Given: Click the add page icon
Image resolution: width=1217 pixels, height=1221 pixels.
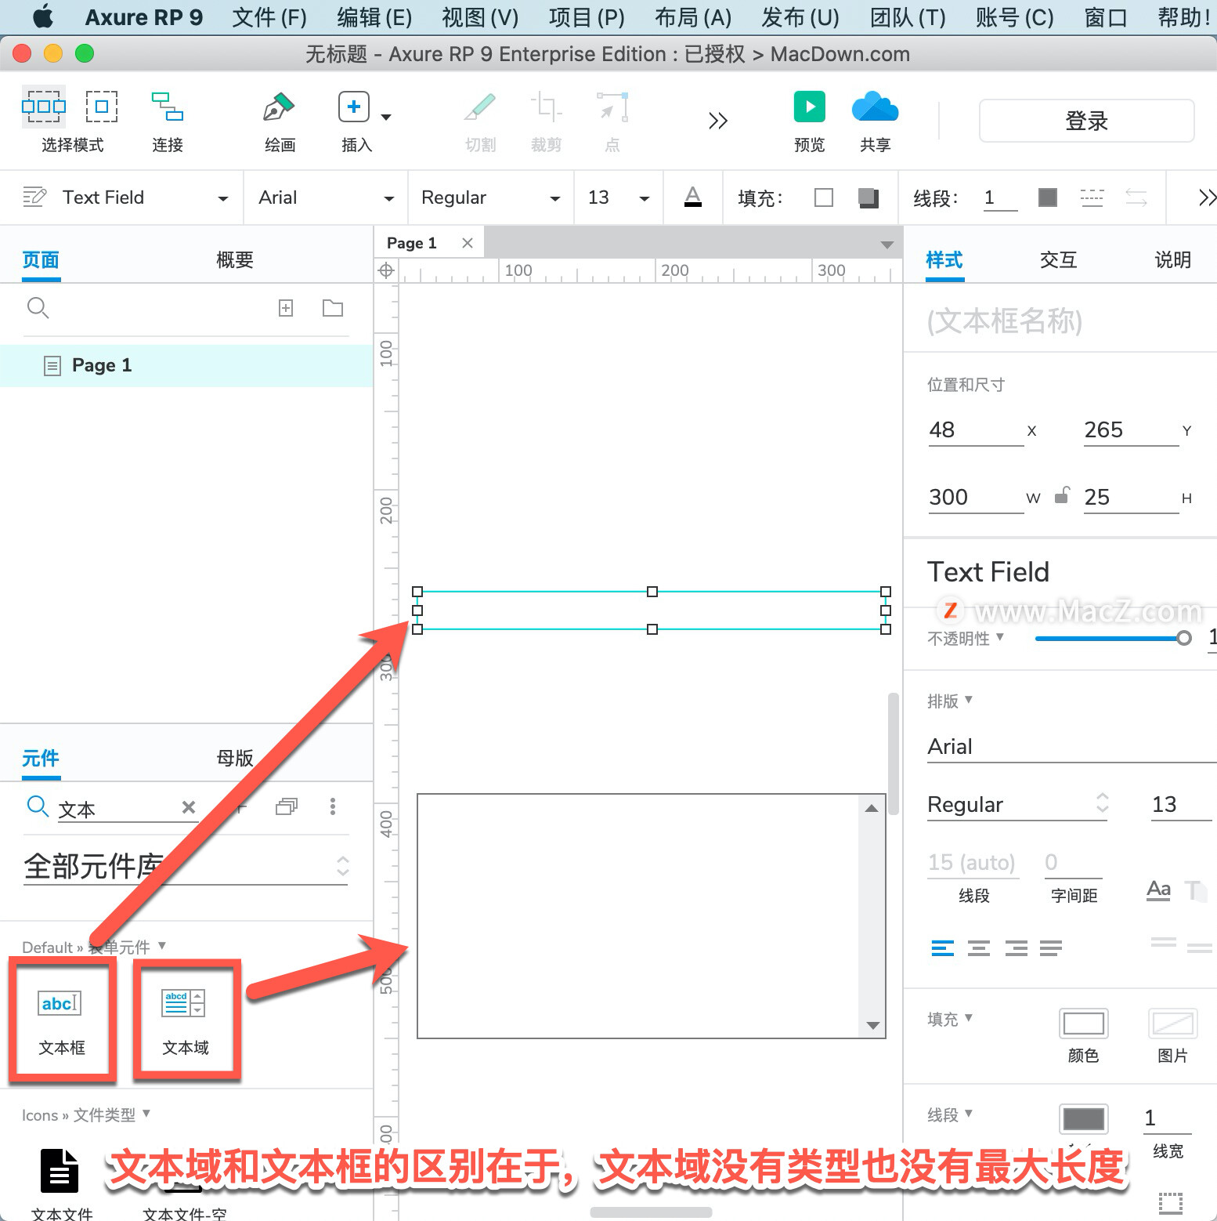Looking at the screenshot, I should click(286, 308).
